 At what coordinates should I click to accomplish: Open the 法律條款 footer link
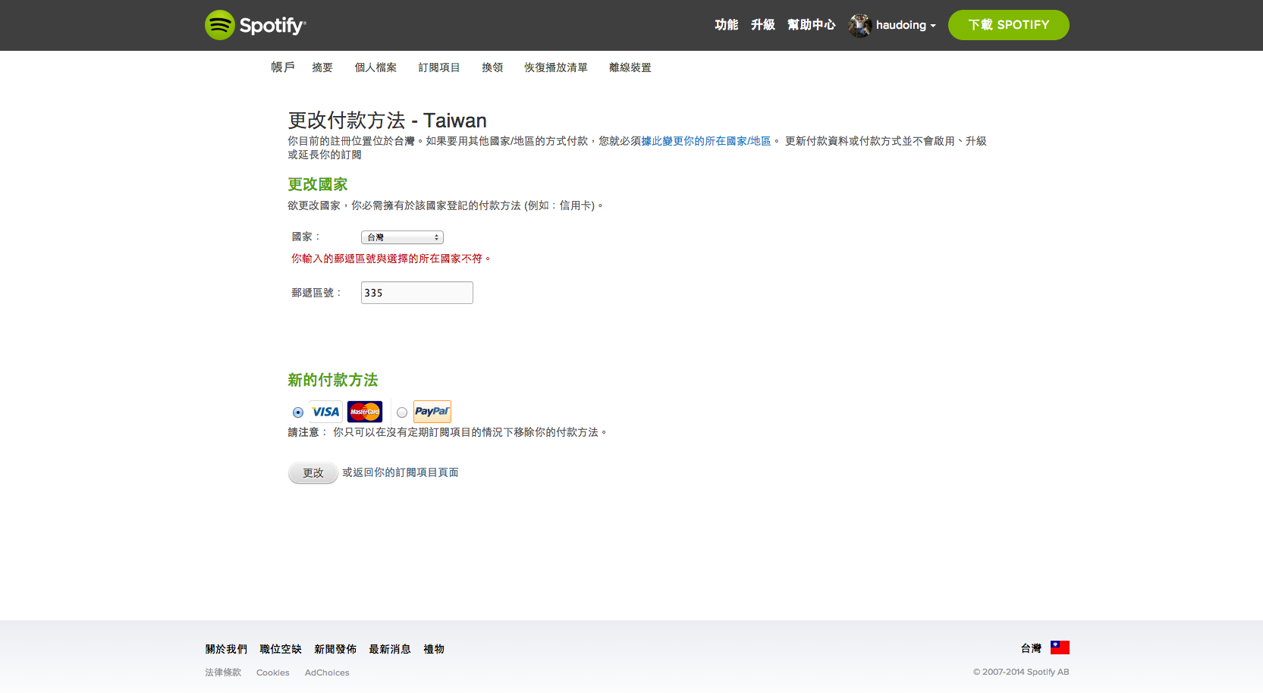(223, 673)
